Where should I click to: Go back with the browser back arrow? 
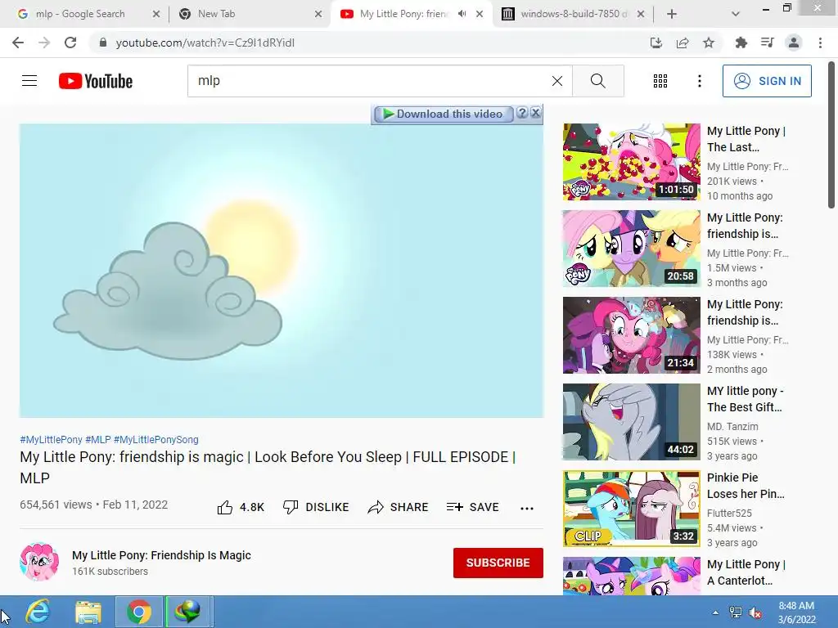[x=18, y=43]
